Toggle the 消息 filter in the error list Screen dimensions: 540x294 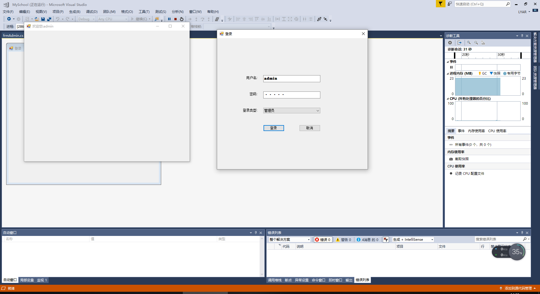tap(367, 239)
